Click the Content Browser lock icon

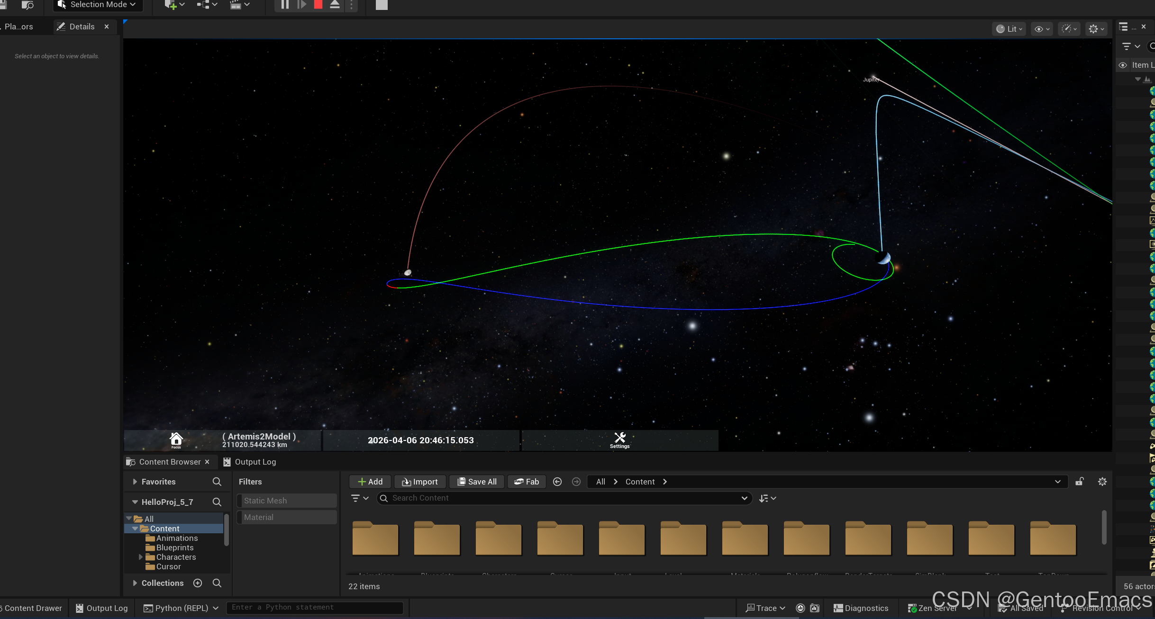pyautogui.click(x=1079, y=482)
